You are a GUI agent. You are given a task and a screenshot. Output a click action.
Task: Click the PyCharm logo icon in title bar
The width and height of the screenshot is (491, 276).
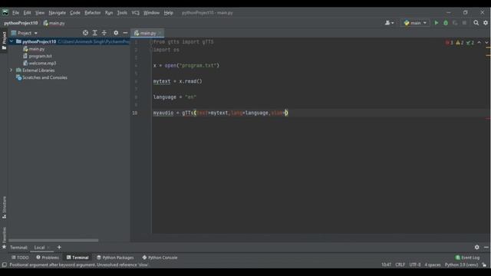[5, 12]
